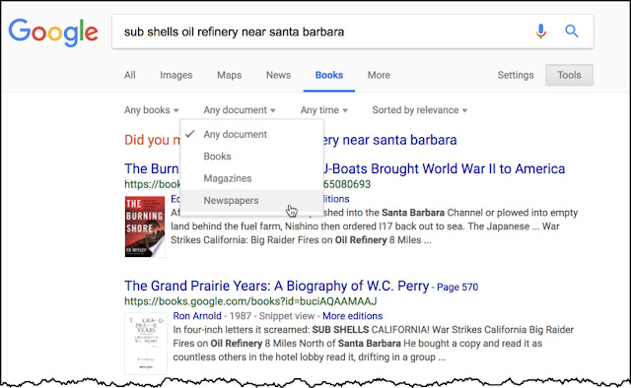This screenshot has width=631, height=388.
Task: Click the blue magnifying glass search icon
Action: pos(572,31)
